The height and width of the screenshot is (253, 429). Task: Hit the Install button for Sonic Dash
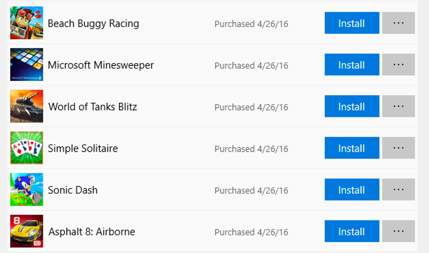coord(352,190)
